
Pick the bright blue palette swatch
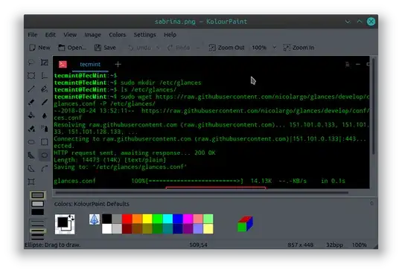178,219
